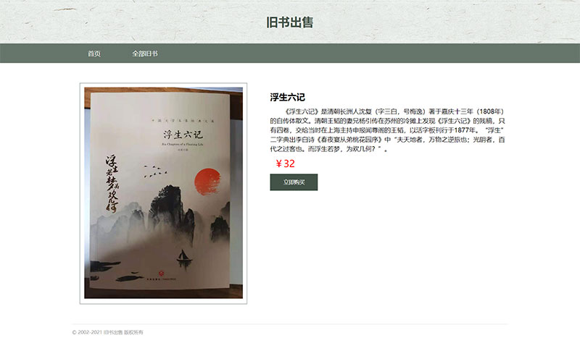
Task: Go to the 全部旧书 navigation tab
Action: [145, 54]
